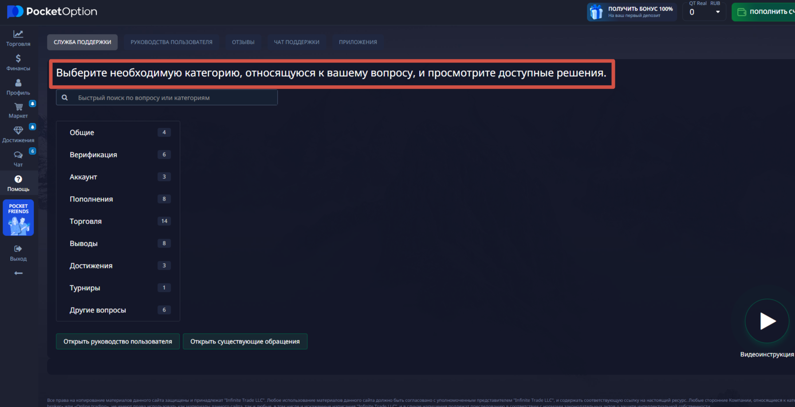Open the Чат поддержки tab
This screenshot has width=795, height=407.
pyautogui.click(x=296, y=42)
